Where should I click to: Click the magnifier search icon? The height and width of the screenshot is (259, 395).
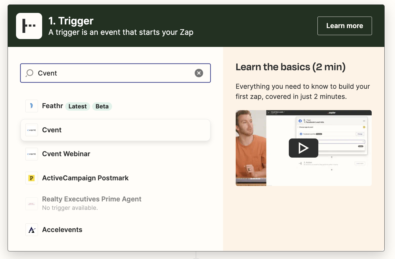click(x=29, y=73)
